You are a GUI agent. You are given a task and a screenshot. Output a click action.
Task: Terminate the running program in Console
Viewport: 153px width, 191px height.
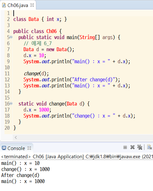click(125, 147)
